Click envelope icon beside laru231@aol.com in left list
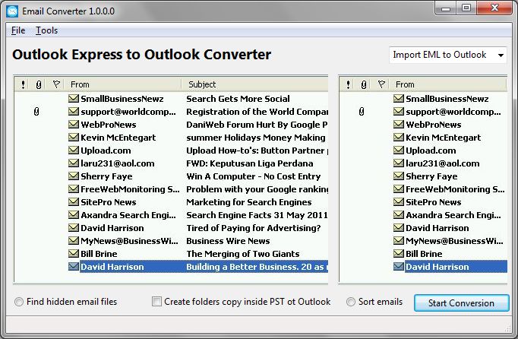518x339 pixels. pos(74,163)
